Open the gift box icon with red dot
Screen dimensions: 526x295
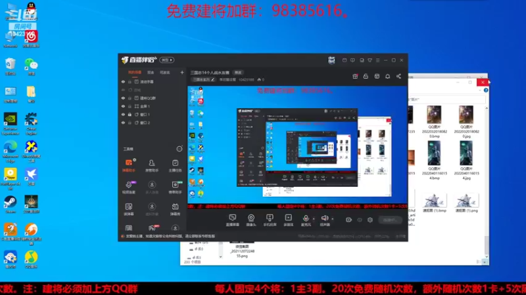point(355,76)
